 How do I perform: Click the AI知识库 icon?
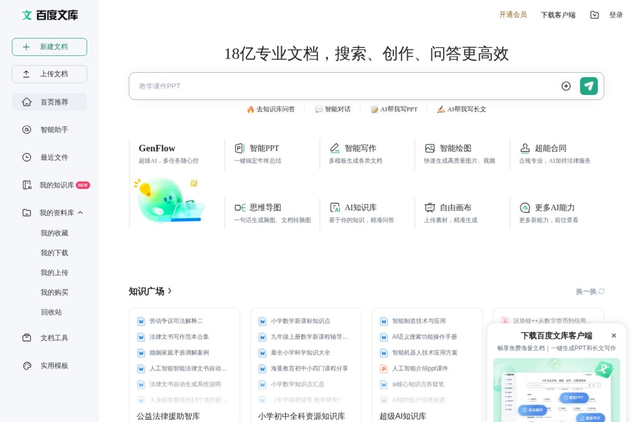click(x=334, y=208)
